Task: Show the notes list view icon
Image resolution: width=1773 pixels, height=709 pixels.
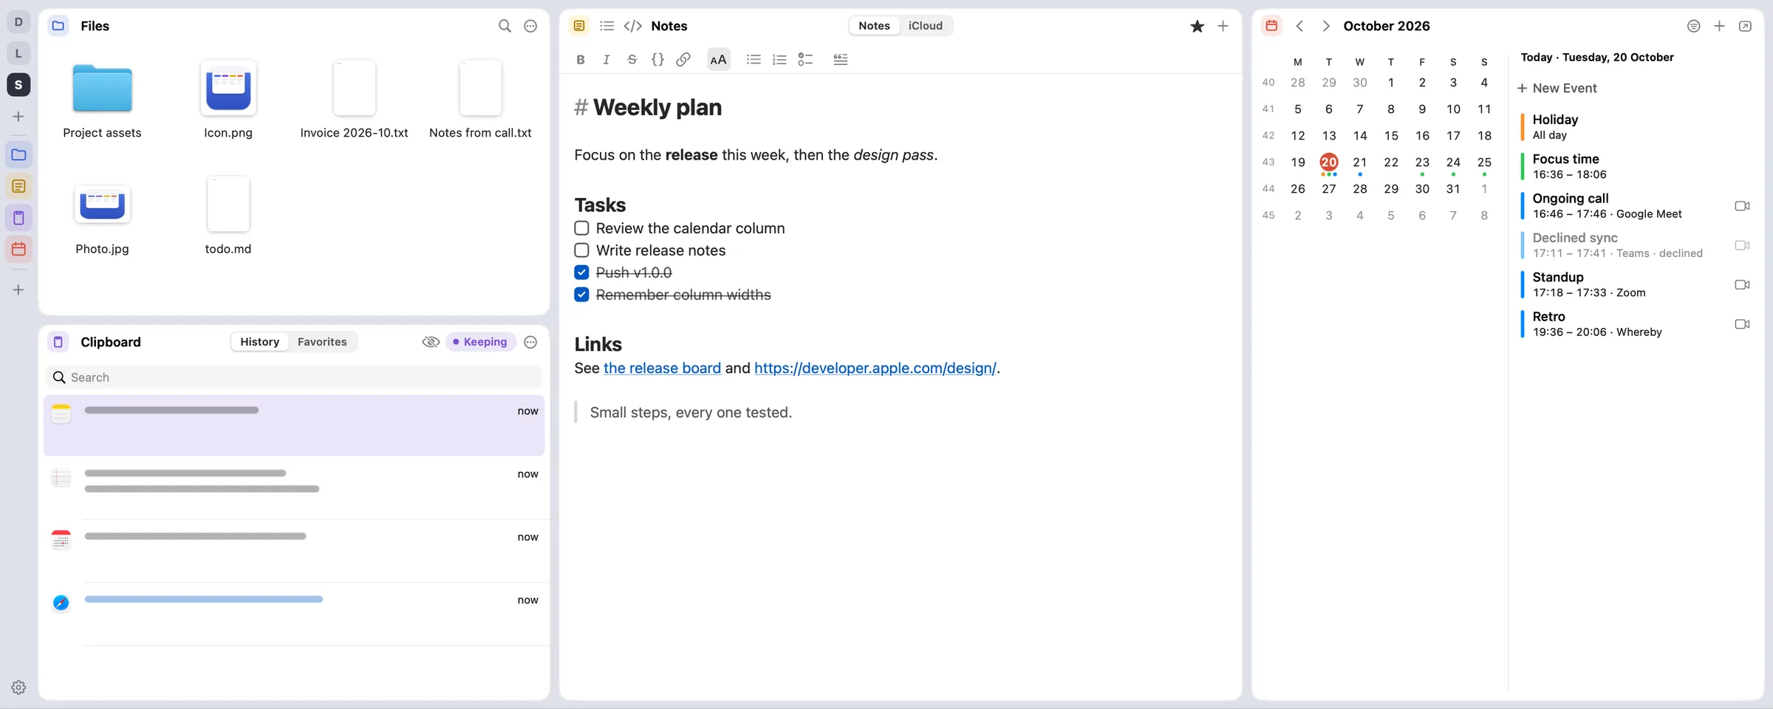Action: pyautogui.click(x=607, y=26)
